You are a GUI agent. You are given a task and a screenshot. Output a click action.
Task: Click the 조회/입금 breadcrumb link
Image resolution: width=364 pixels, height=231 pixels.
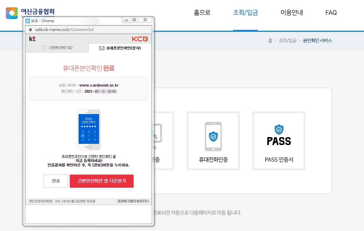point(288,41)
